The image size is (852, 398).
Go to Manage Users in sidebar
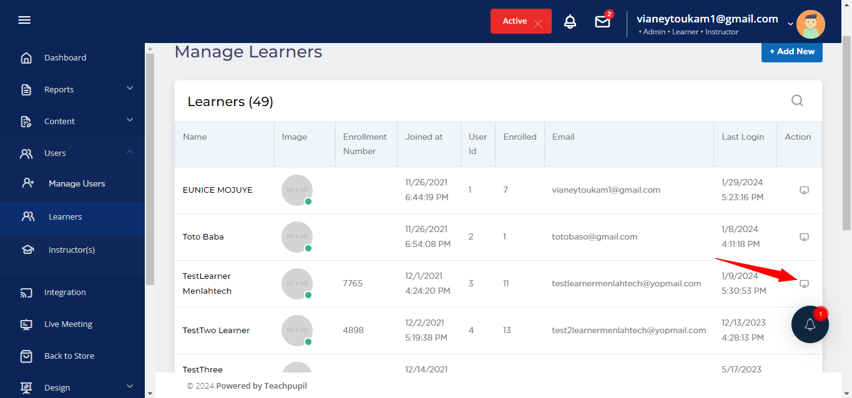tap(77, 183)
